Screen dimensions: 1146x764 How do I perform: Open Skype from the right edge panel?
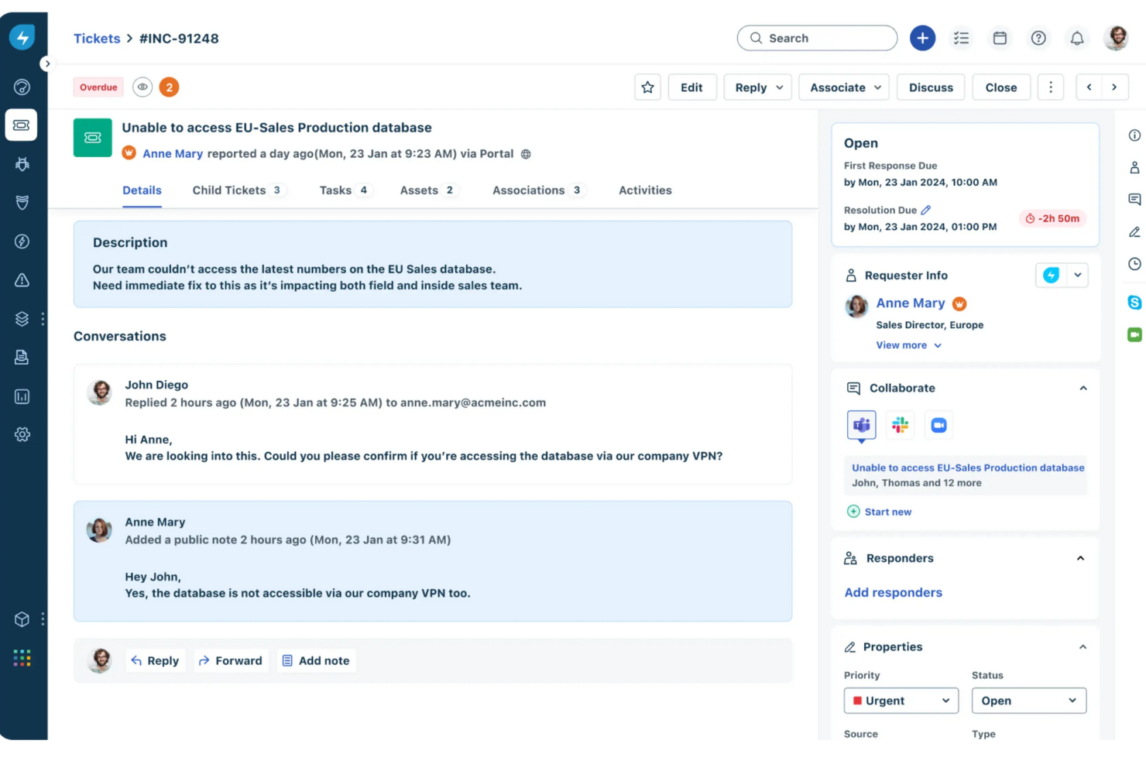(1134, 302)
